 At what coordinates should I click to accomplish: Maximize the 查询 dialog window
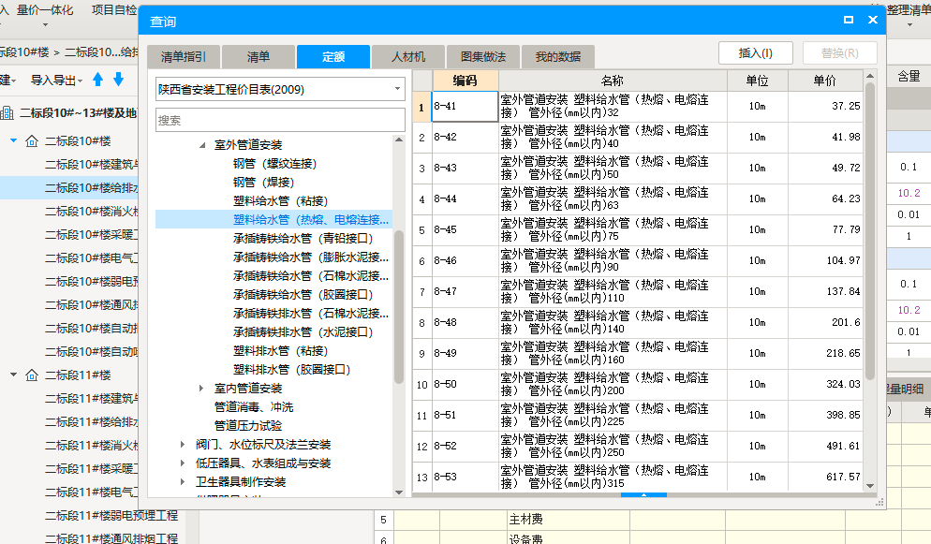coord(849,20)
